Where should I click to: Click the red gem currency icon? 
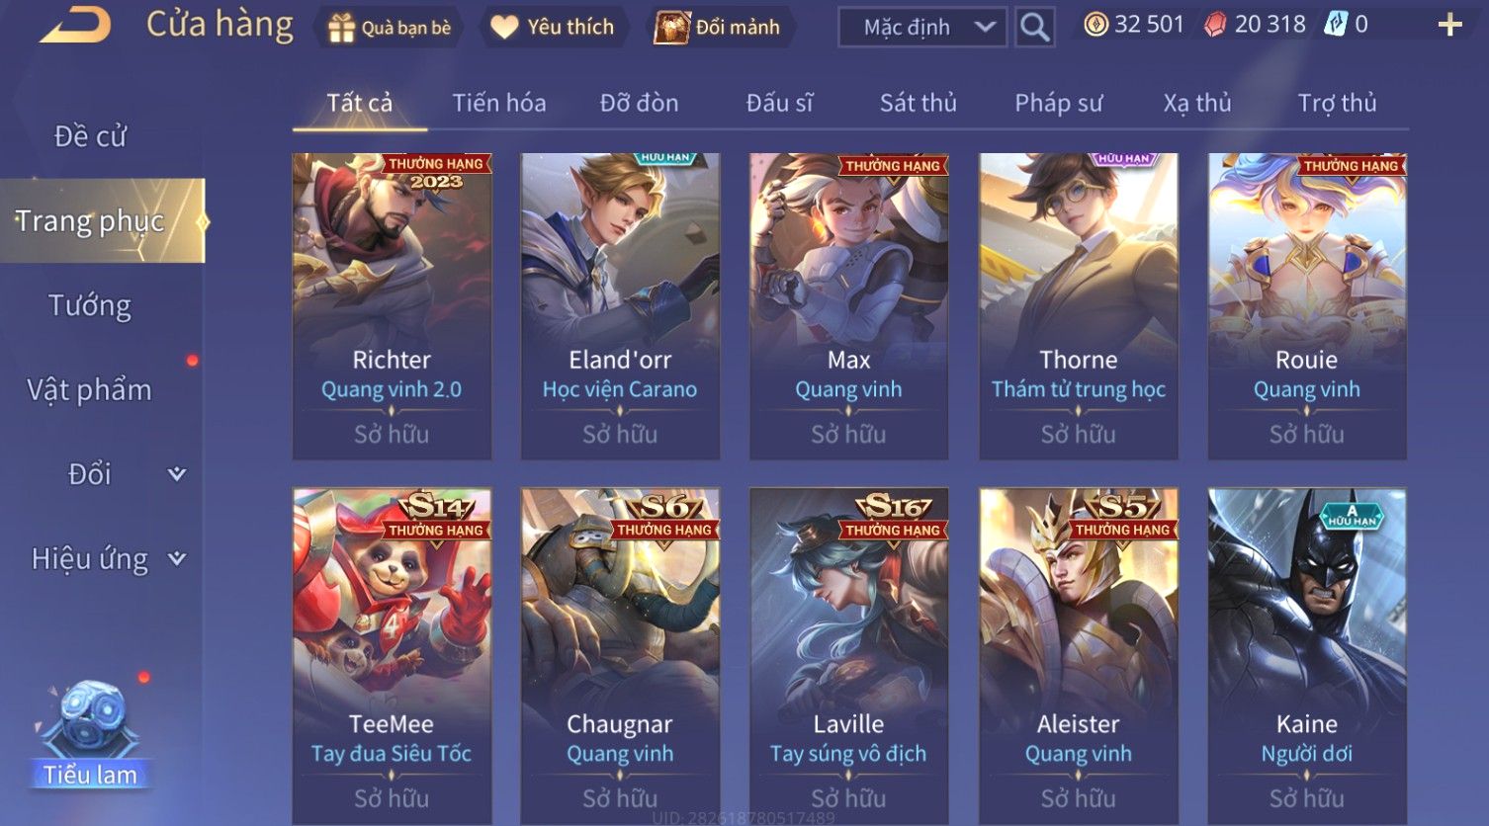pyautogui.click(x=1215, y=25)
